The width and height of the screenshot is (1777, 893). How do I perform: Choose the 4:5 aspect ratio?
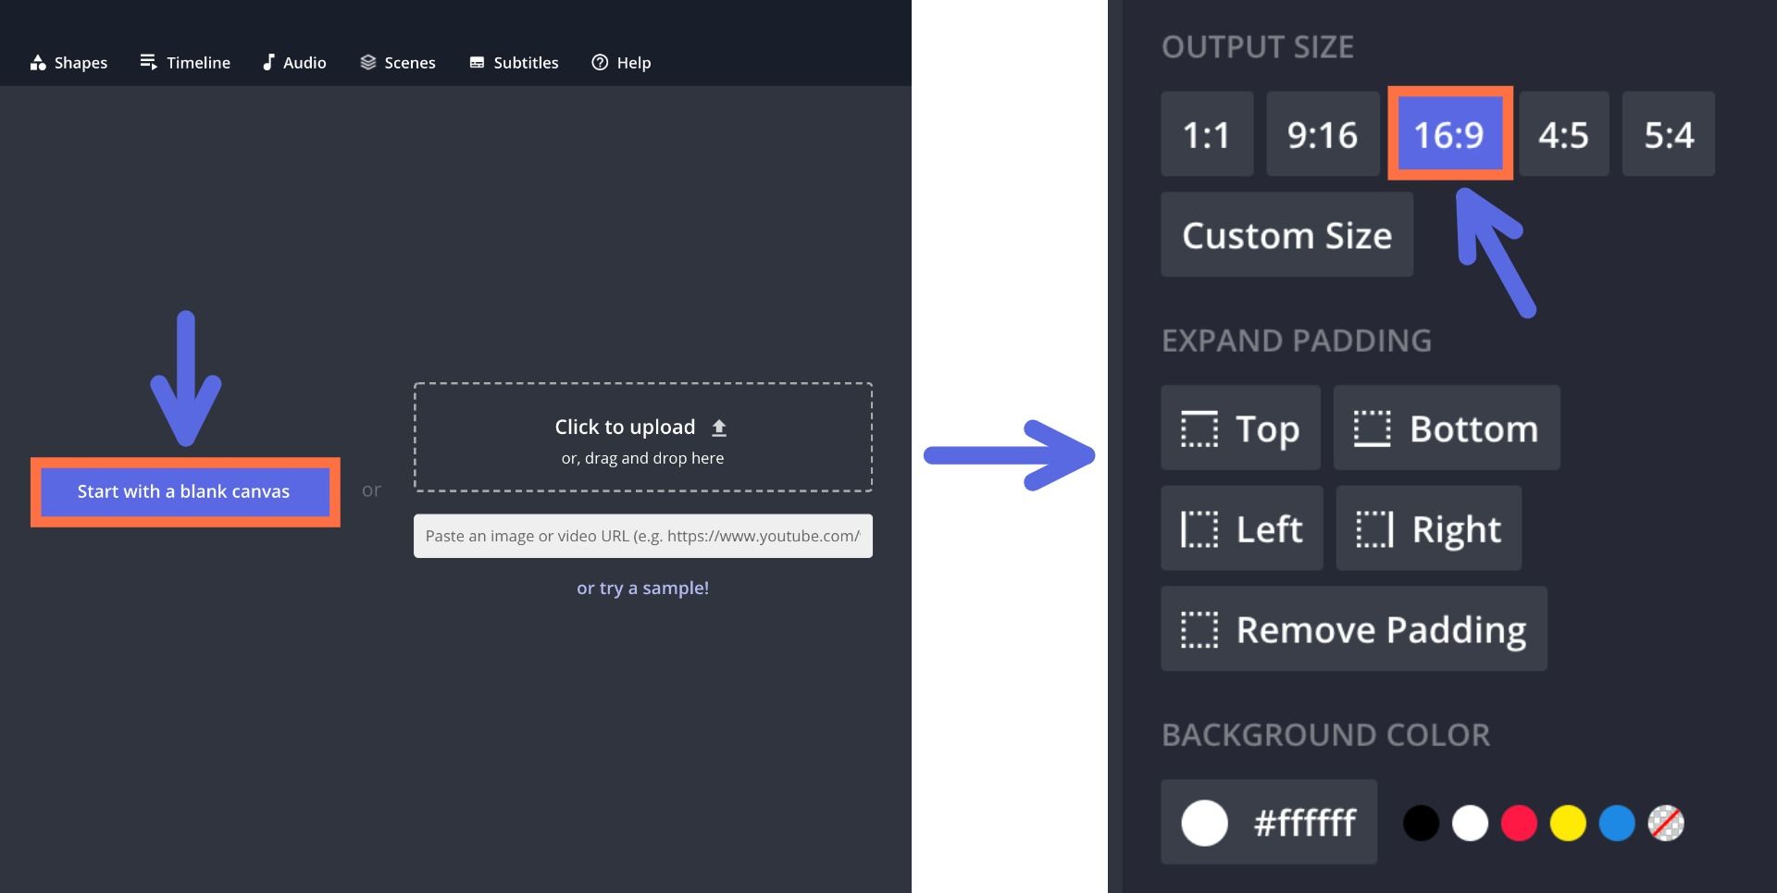click(x=1563, y=135)
